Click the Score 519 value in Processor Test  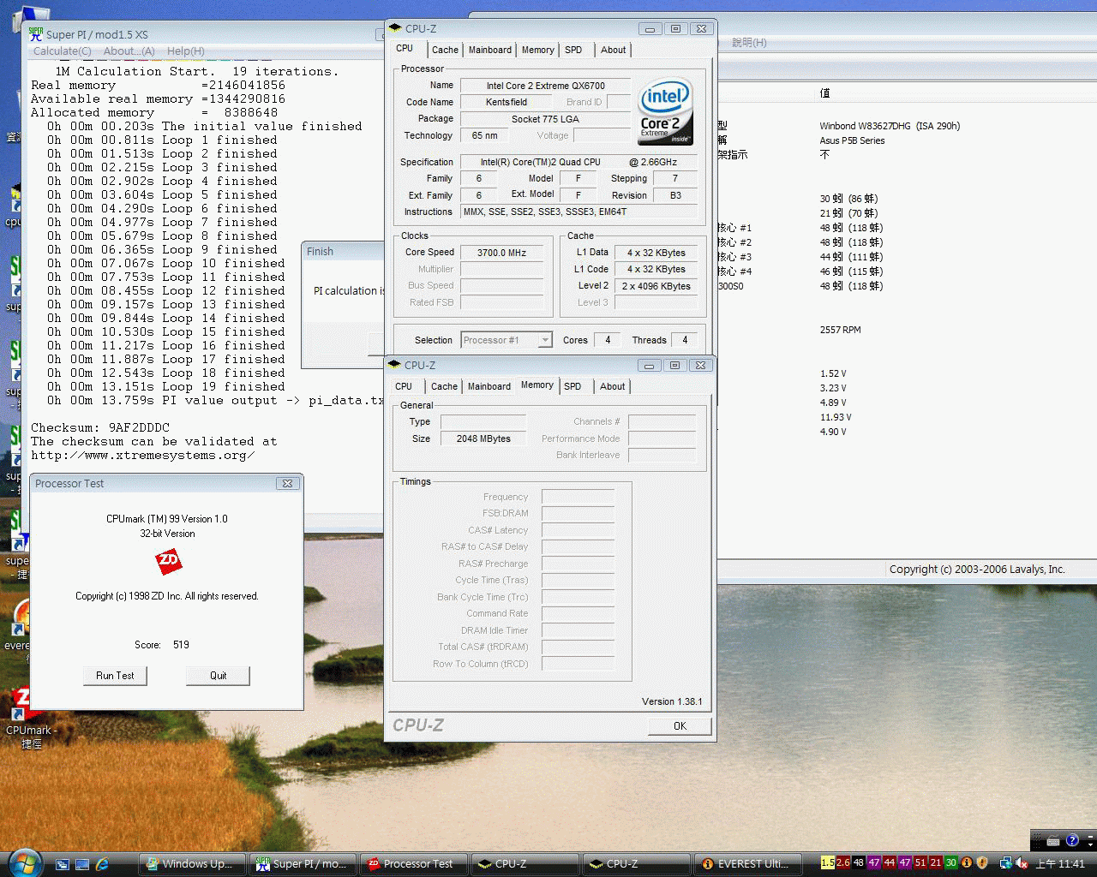(181, 645)
